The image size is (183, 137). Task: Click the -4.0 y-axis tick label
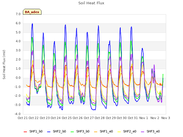tap(17, 114)
